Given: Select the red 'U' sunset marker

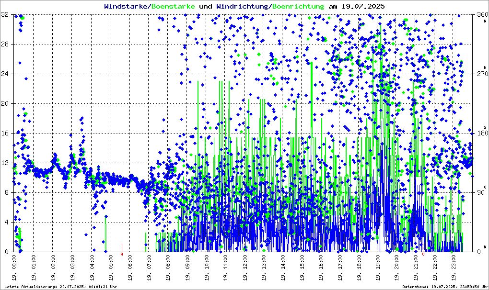Looking at the screenshot, I should (423, 254).
